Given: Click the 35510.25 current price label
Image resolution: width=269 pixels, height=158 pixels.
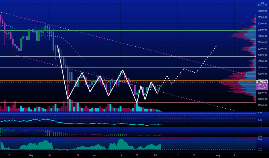Looking at the screenshot, I should [262, 85].
